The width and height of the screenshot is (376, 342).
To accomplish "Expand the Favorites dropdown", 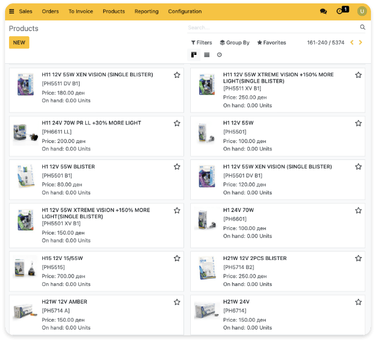I will tap(272, 42).
